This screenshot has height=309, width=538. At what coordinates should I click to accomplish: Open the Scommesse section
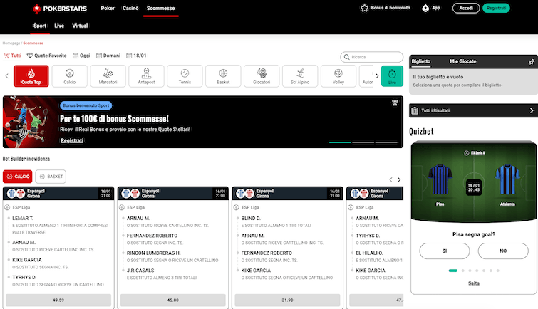click(x=160, y=9)
